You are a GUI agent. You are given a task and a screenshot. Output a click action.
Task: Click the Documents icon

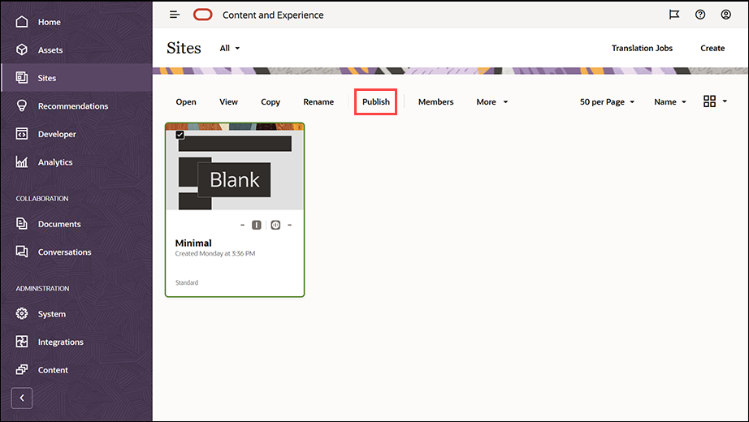pyautogui.click(x=22, y=223)
